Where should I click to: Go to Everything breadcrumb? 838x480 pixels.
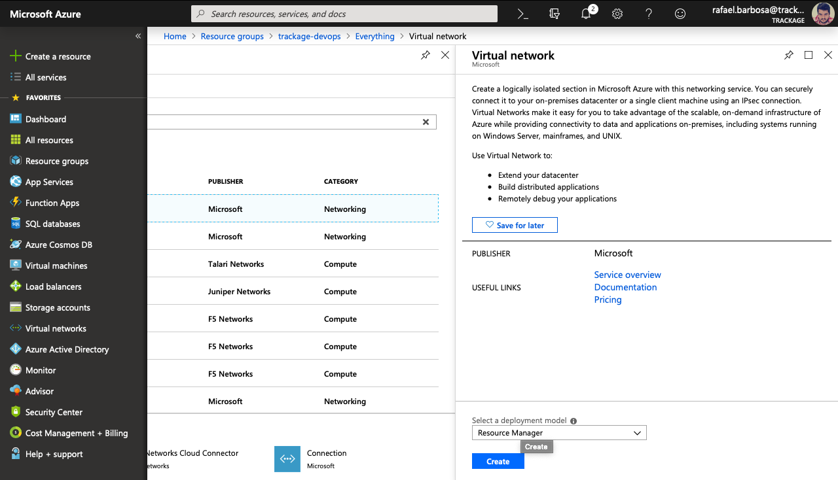pos(375,37)
